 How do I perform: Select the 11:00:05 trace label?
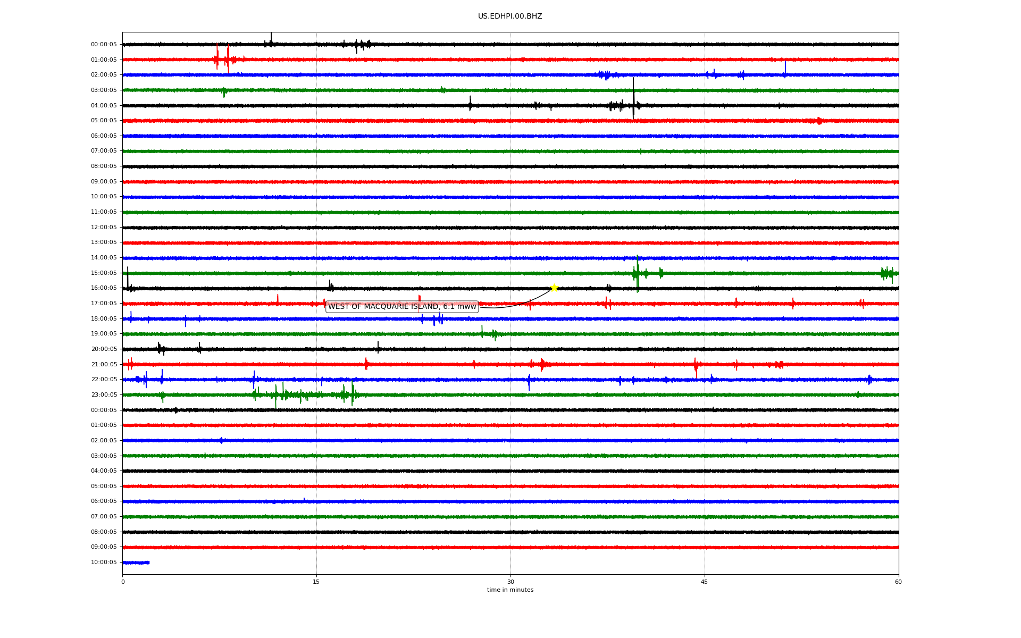104,212
